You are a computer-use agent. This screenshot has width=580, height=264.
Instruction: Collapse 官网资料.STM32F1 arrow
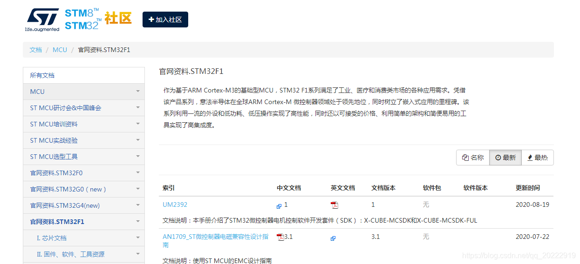(138, 221)
